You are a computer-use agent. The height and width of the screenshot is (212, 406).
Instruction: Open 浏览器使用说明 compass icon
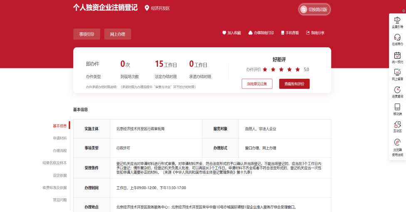pyautogui.click(x=397, y=142)
